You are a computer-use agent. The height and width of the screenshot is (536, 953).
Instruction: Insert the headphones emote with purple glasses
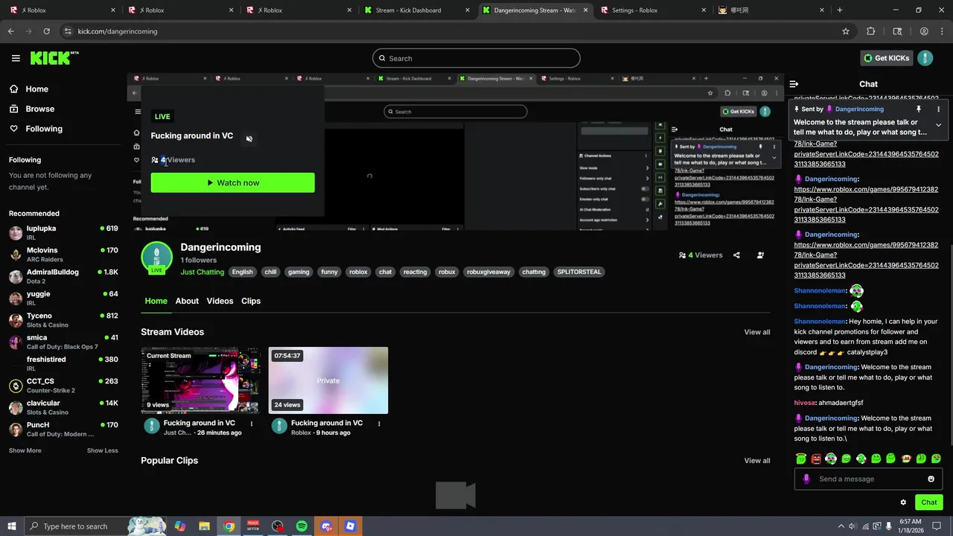pos(831,459)
